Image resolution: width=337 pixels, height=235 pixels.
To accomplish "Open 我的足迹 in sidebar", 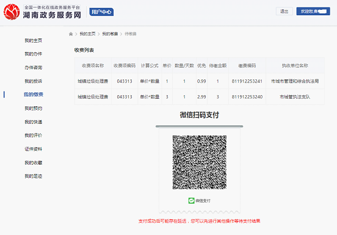I will click(x=34, y=176).
